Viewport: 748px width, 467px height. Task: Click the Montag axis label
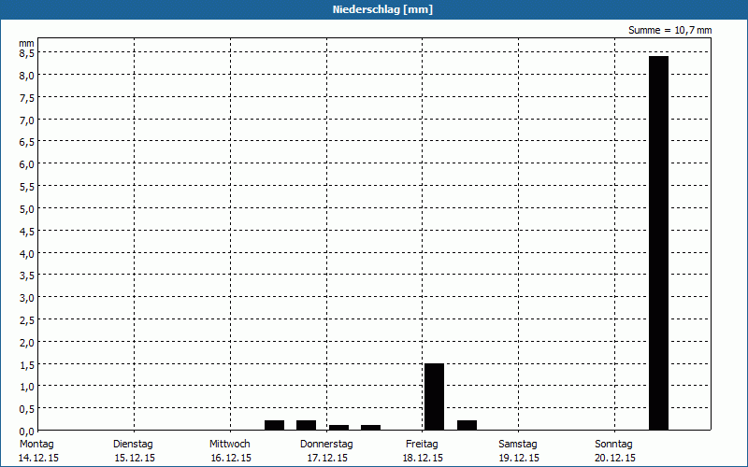(x=36, y=445)
